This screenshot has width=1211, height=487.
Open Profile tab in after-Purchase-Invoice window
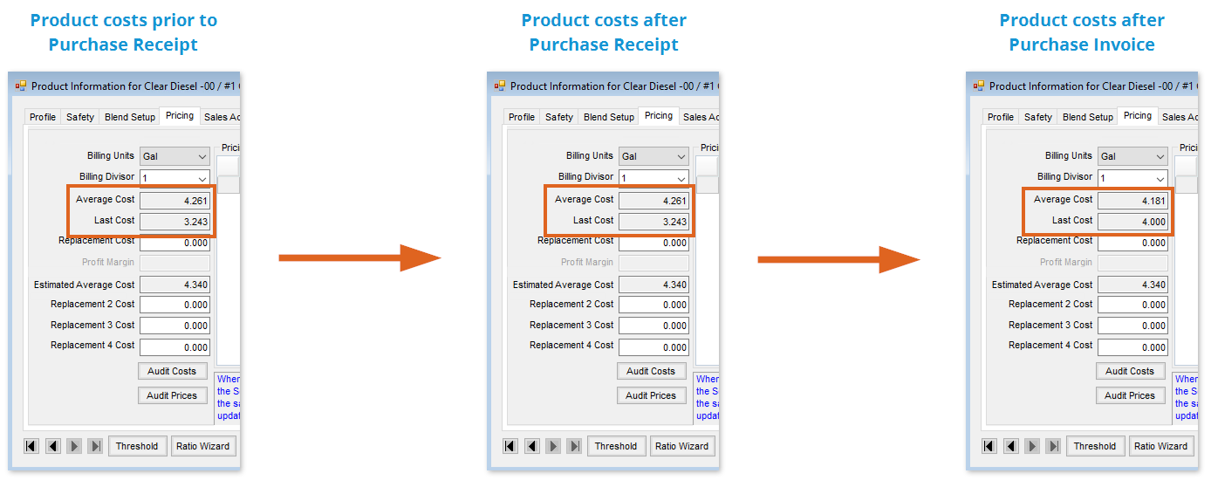[x=1001, y=117]
